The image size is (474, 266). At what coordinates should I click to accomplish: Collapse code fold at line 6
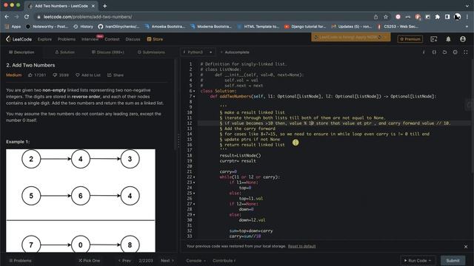[x=194, y=91]
